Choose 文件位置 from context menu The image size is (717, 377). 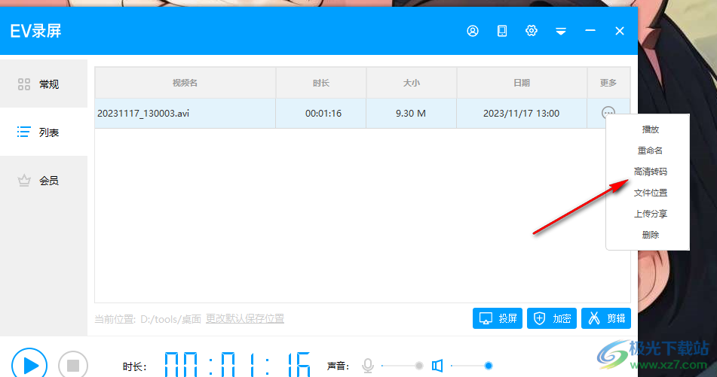point(650,193)
